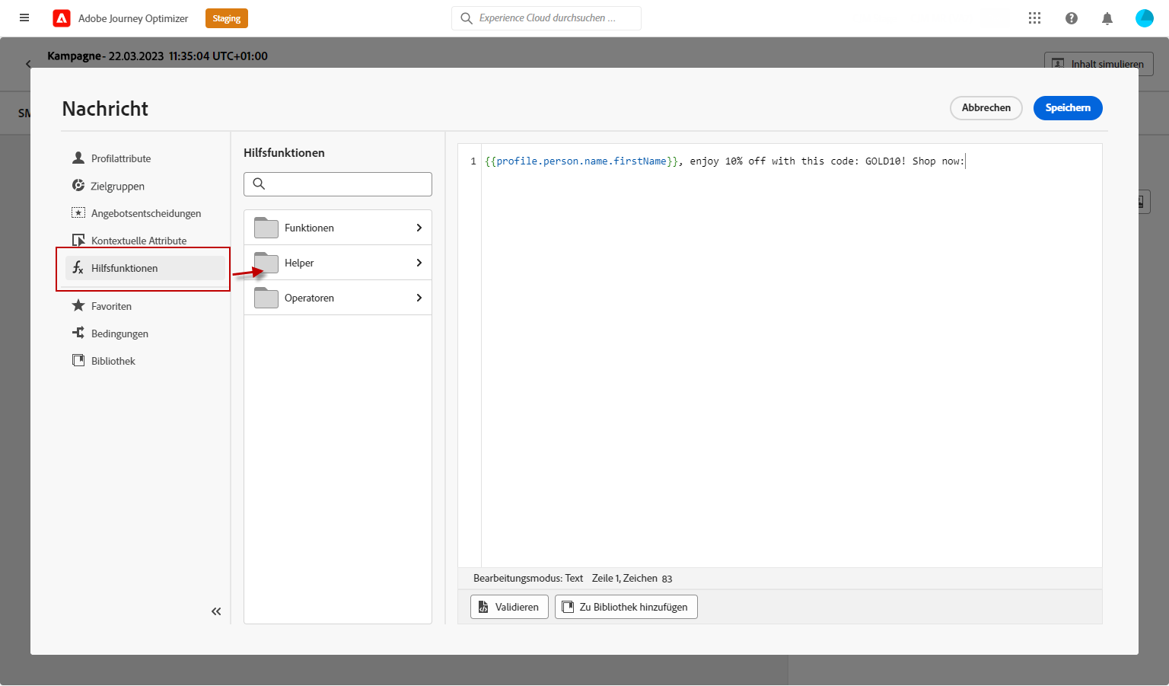Click the GOLD10! code text in editor
This screenshot has height=686, width=1169.
[886, 161]
